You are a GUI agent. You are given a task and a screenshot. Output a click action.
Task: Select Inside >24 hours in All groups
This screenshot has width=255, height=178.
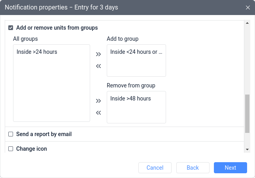point(37,52)
